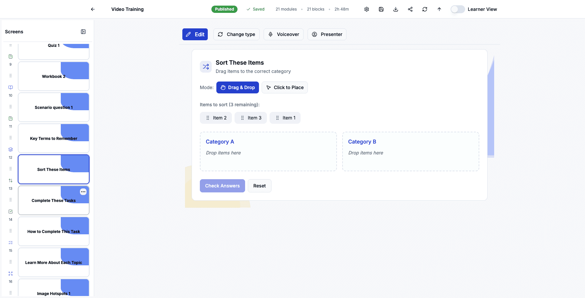Viewport: 585px width, 298px height.
Task: Open the course settings gear icon
Action: pyautogui.click(x=366, y=9)
